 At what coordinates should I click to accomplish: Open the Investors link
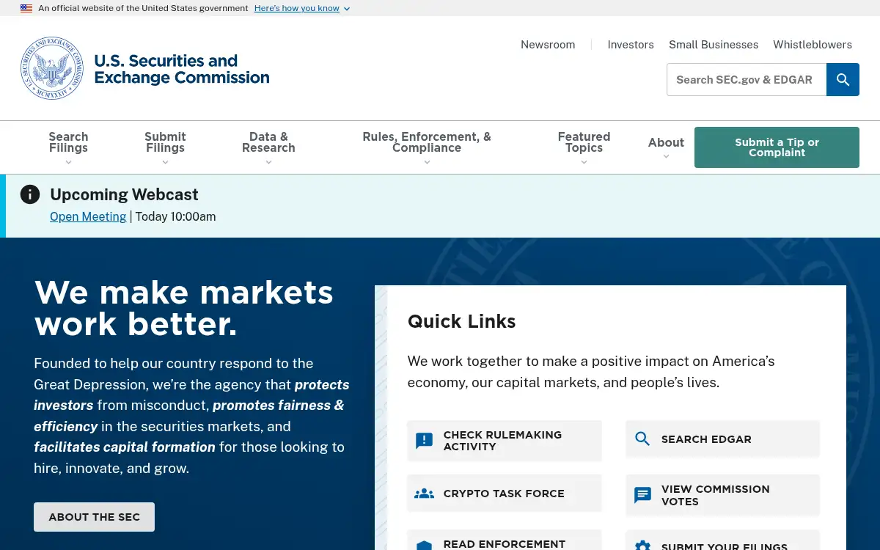[x=631, y=45]
